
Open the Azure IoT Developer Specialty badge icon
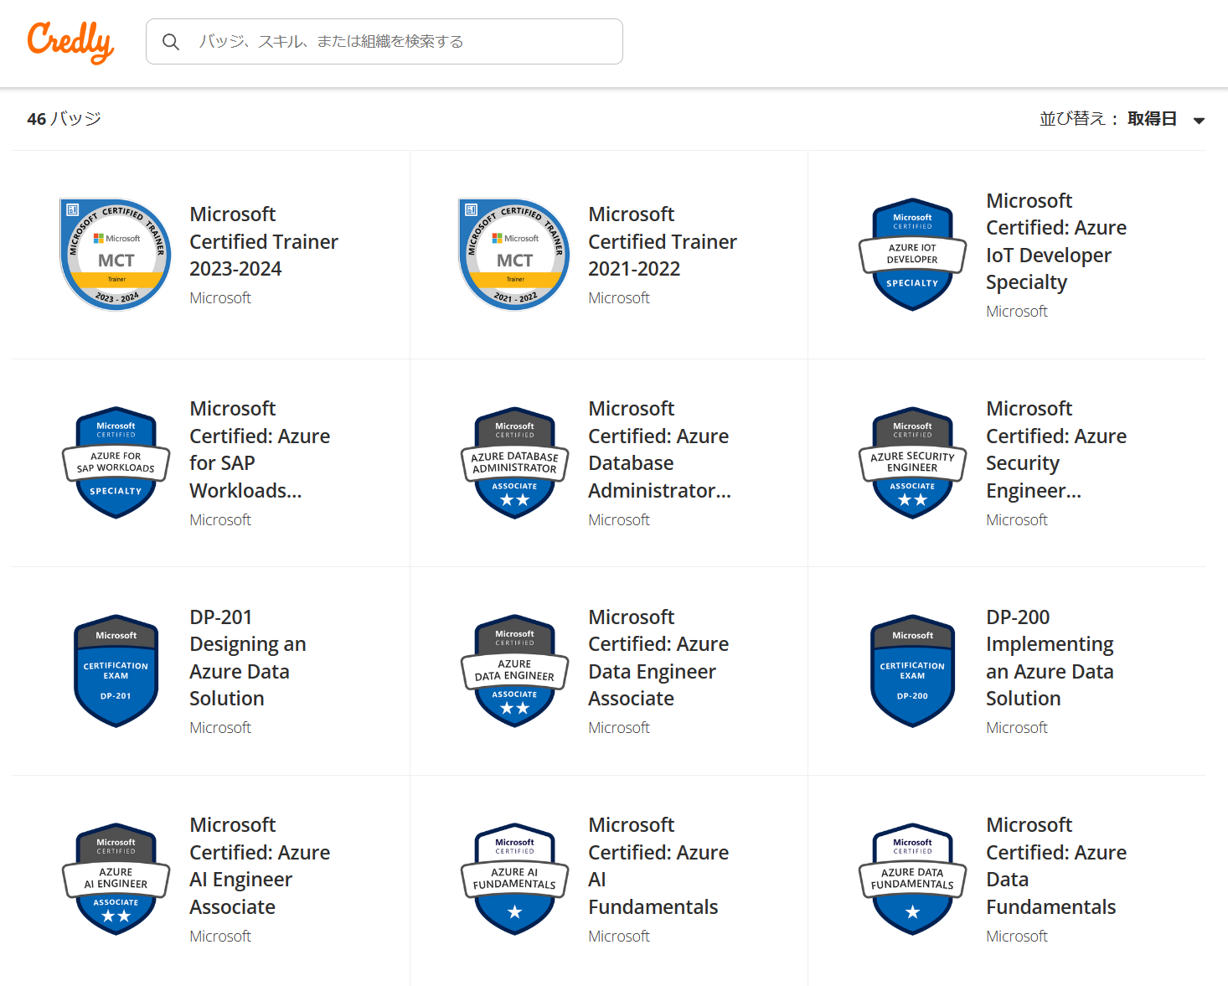click(x=912, y=255)
